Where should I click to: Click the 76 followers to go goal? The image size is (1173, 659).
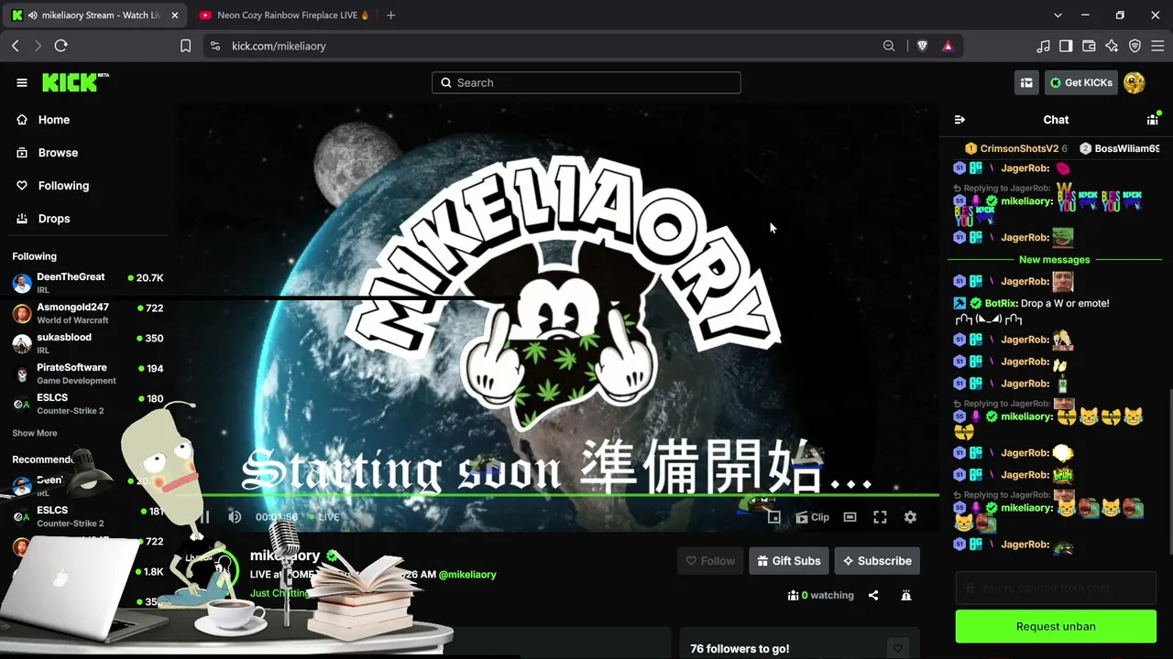click(740, 649)
